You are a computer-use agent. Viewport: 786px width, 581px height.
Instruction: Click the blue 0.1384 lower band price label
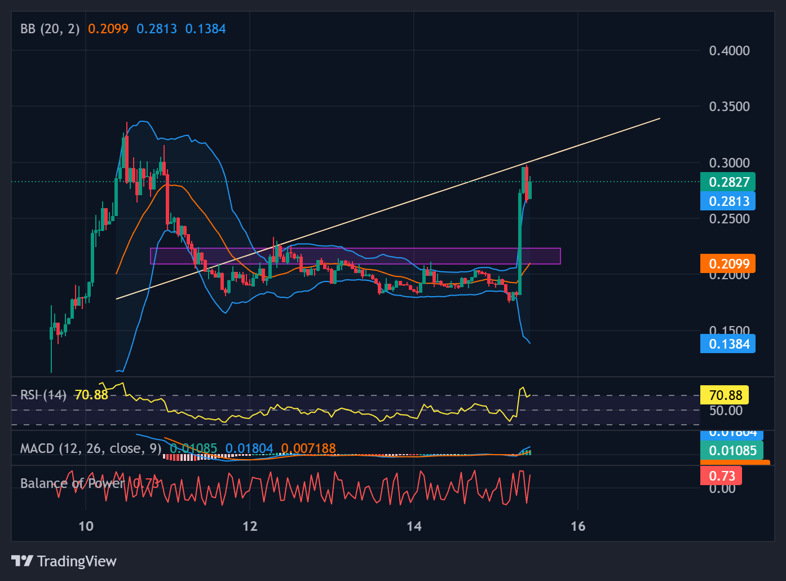click(x=727, y=344)
